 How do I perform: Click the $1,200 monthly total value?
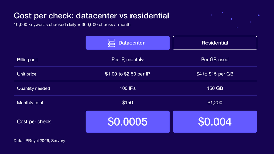click(215, 102)
